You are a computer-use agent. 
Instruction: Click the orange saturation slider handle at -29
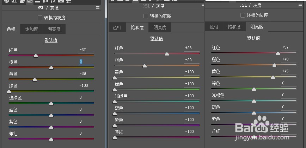point(145,66)
